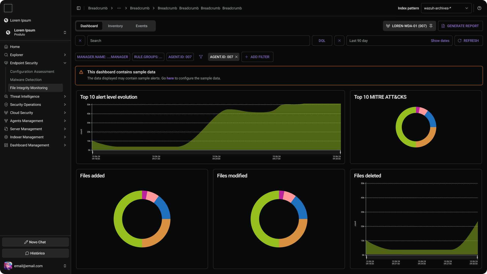Click the purple AGENT.ID: 007 pinned filter
The height and width of the screenshot is (274, 487).
[180, 57]
